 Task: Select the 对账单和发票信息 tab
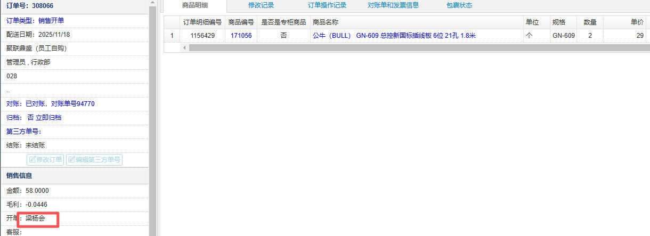393,5
